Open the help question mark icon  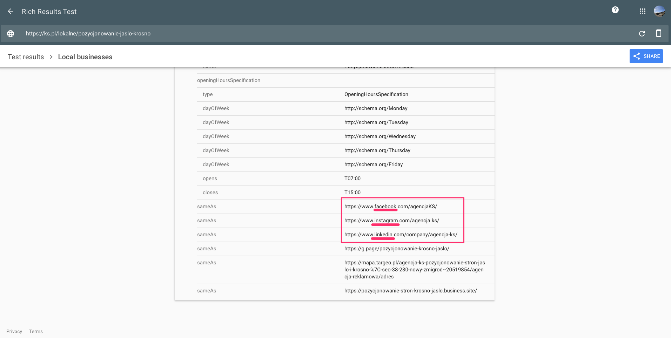[x=615, y=10]
